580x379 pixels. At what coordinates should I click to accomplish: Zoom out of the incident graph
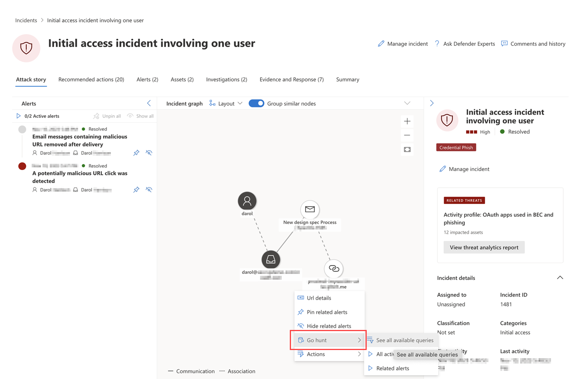pos(407,135)
